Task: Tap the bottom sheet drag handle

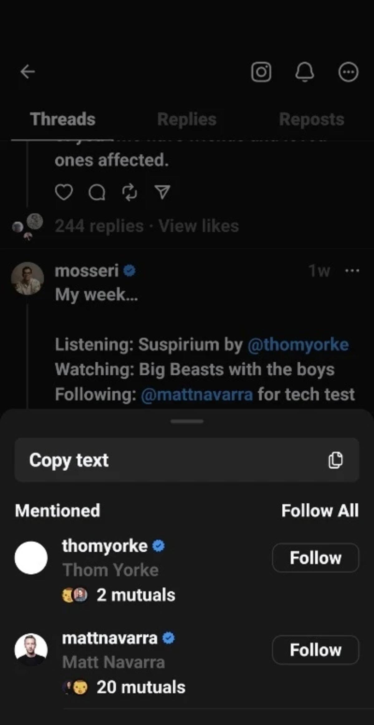Action: pos(187,421)
